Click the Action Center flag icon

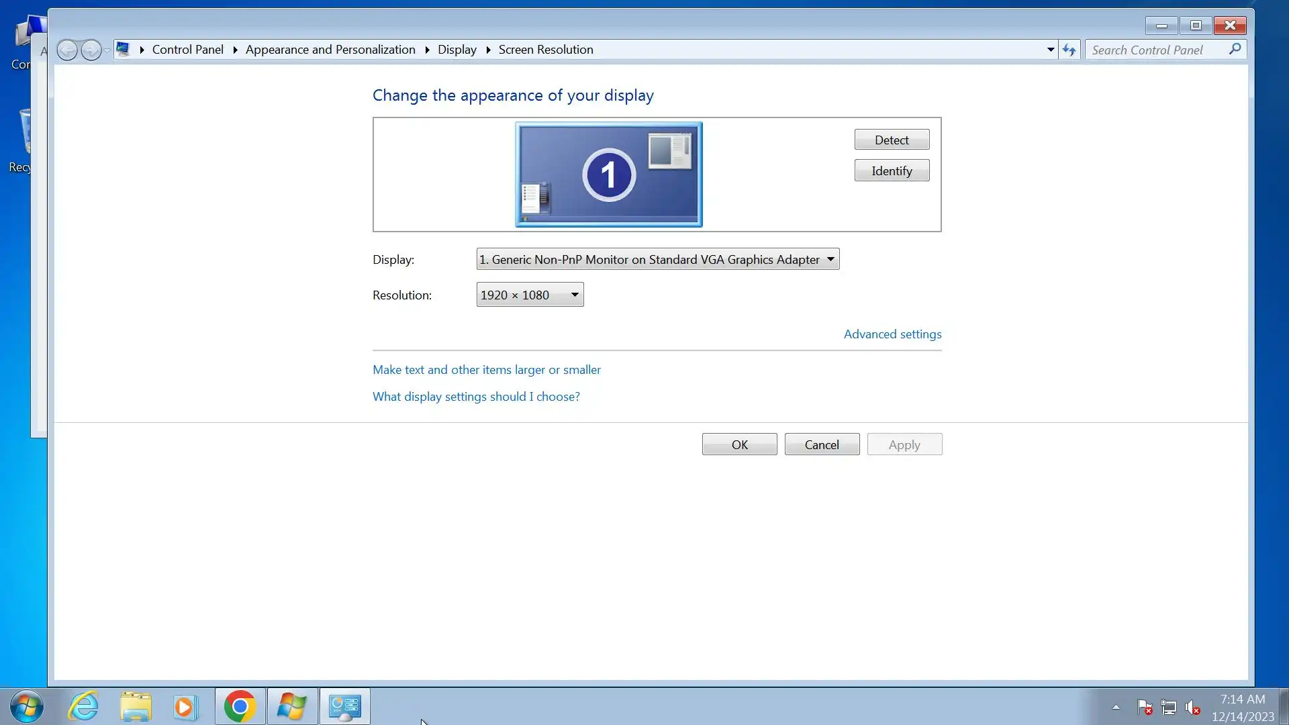(1145, 707)
